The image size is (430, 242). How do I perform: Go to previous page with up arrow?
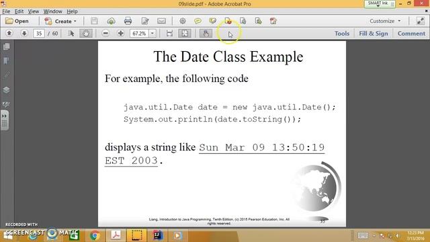(x=9, y=33)
